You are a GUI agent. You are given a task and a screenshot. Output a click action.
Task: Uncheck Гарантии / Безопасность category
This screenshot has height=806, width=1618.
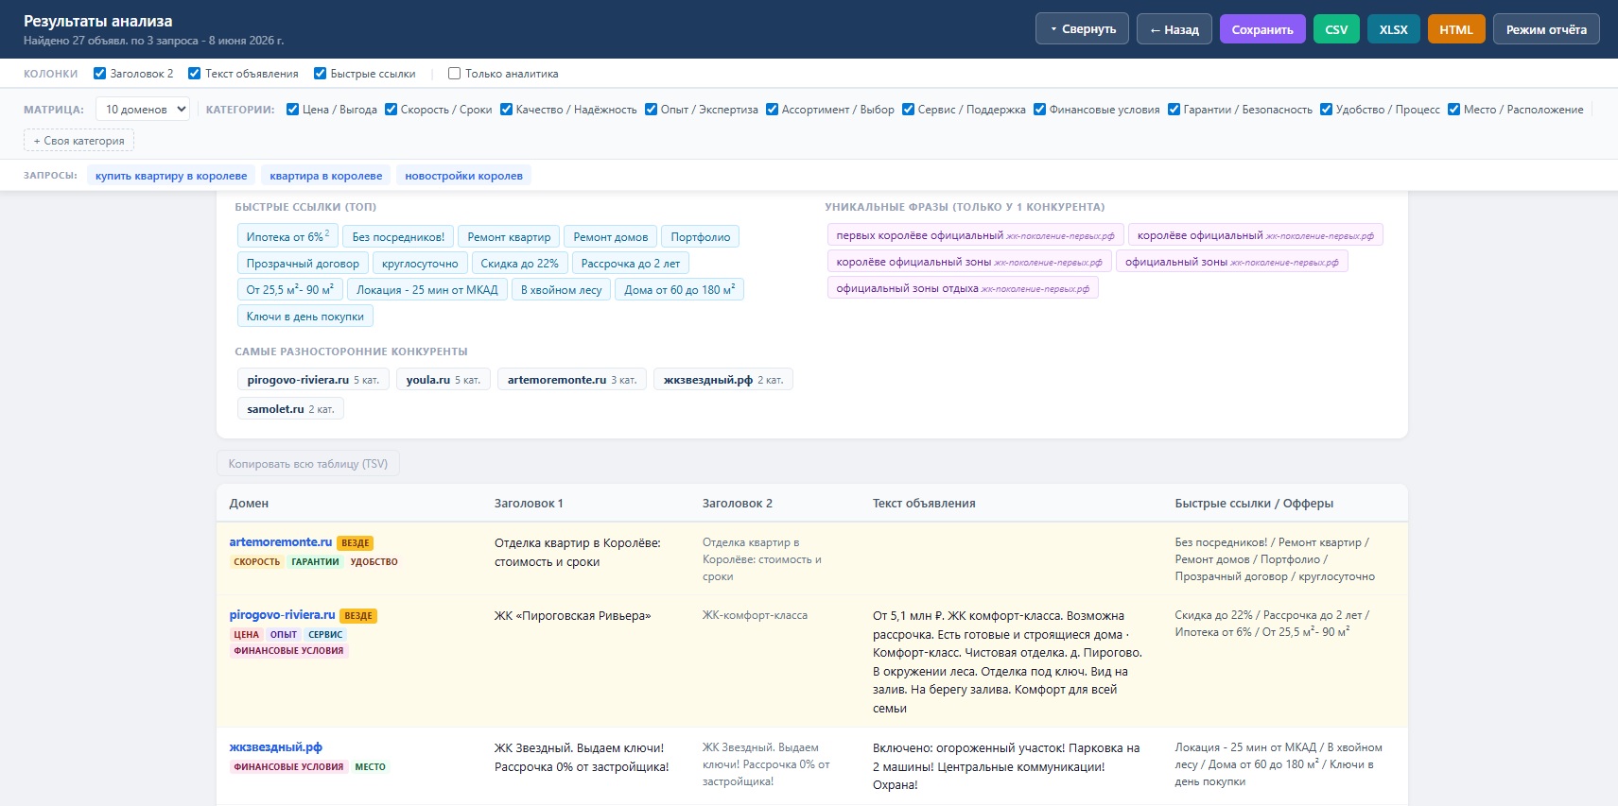[1174, 110]
